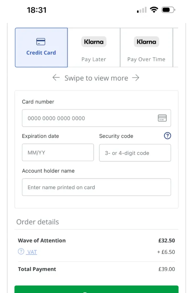The image size is (193, 293).
Task: Focus the Expiration date MM/YY field
Action: pyautogui.click(x=58, y=153)
